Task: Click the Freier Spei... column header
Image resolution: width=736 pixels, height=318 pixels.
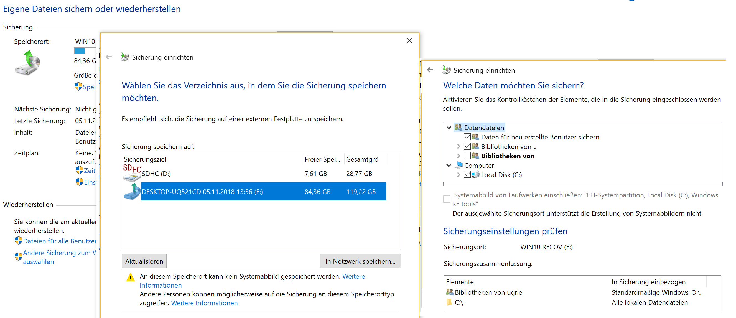Action: [x=323, y=159]
